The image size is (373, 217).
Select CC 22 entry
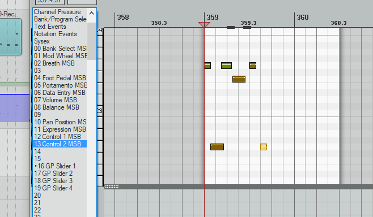60,210
